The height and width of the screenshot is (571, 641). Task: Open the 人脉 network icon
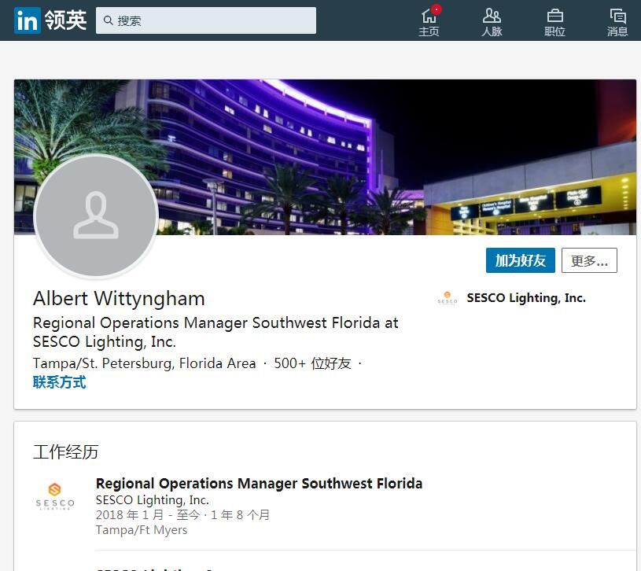coord(492,22)
